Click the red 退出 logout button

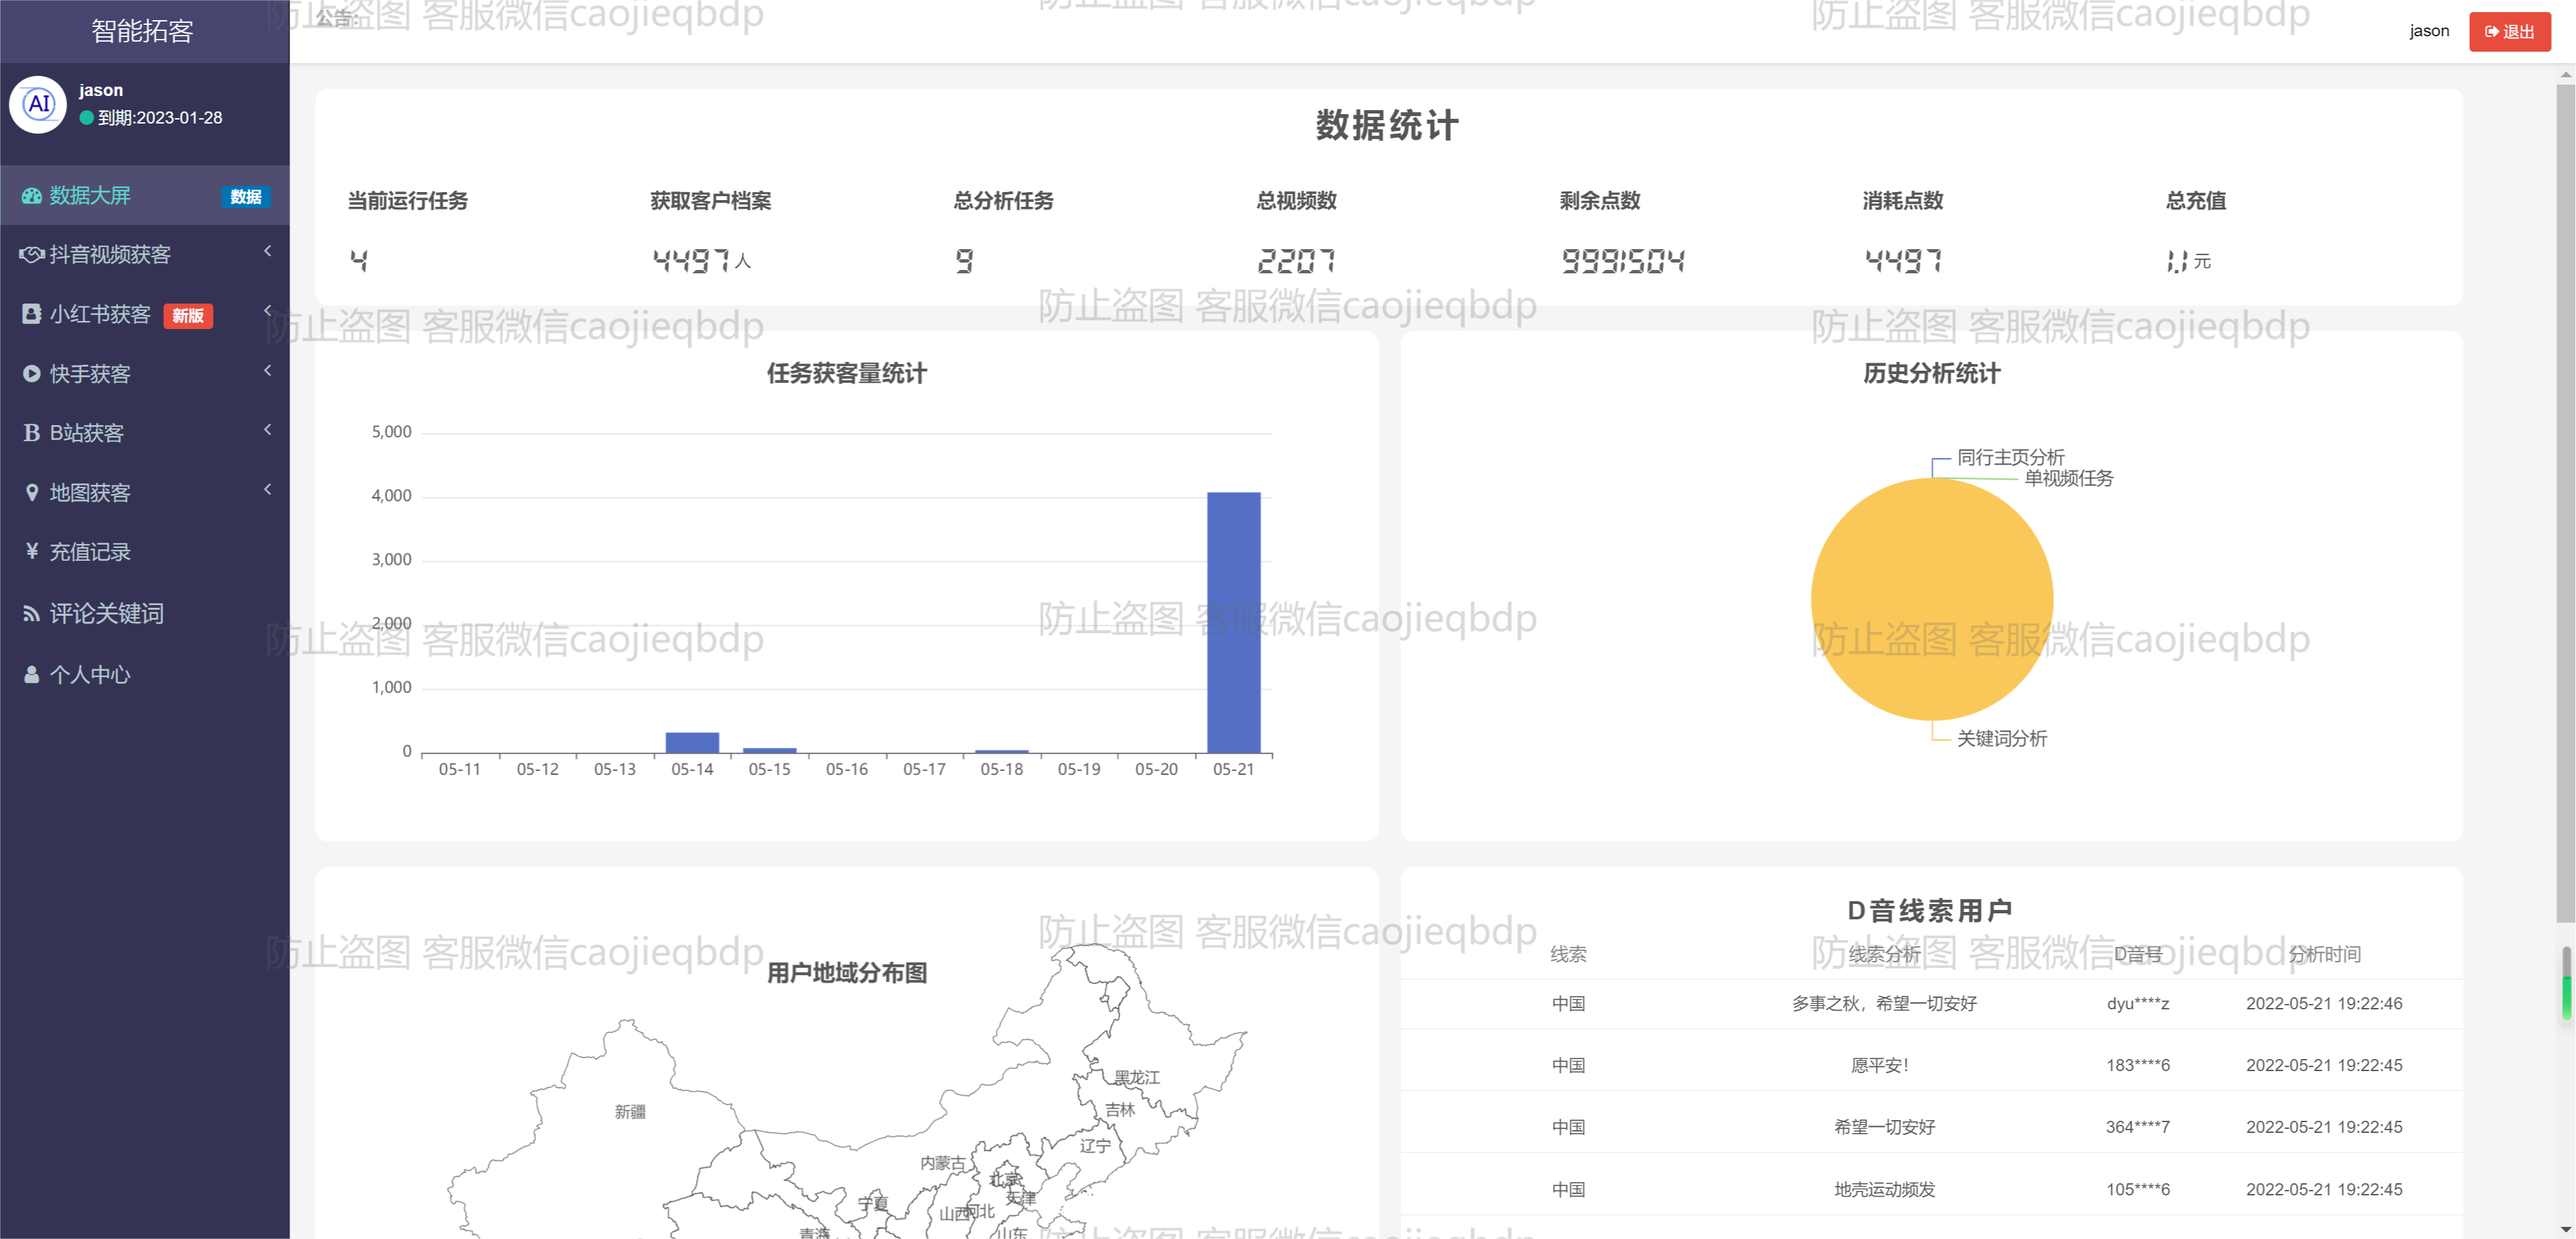[2509, 32]
